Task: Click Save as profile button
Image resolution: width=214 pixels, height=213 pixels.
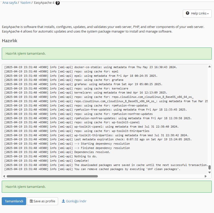Action: (x=42, y=201)
